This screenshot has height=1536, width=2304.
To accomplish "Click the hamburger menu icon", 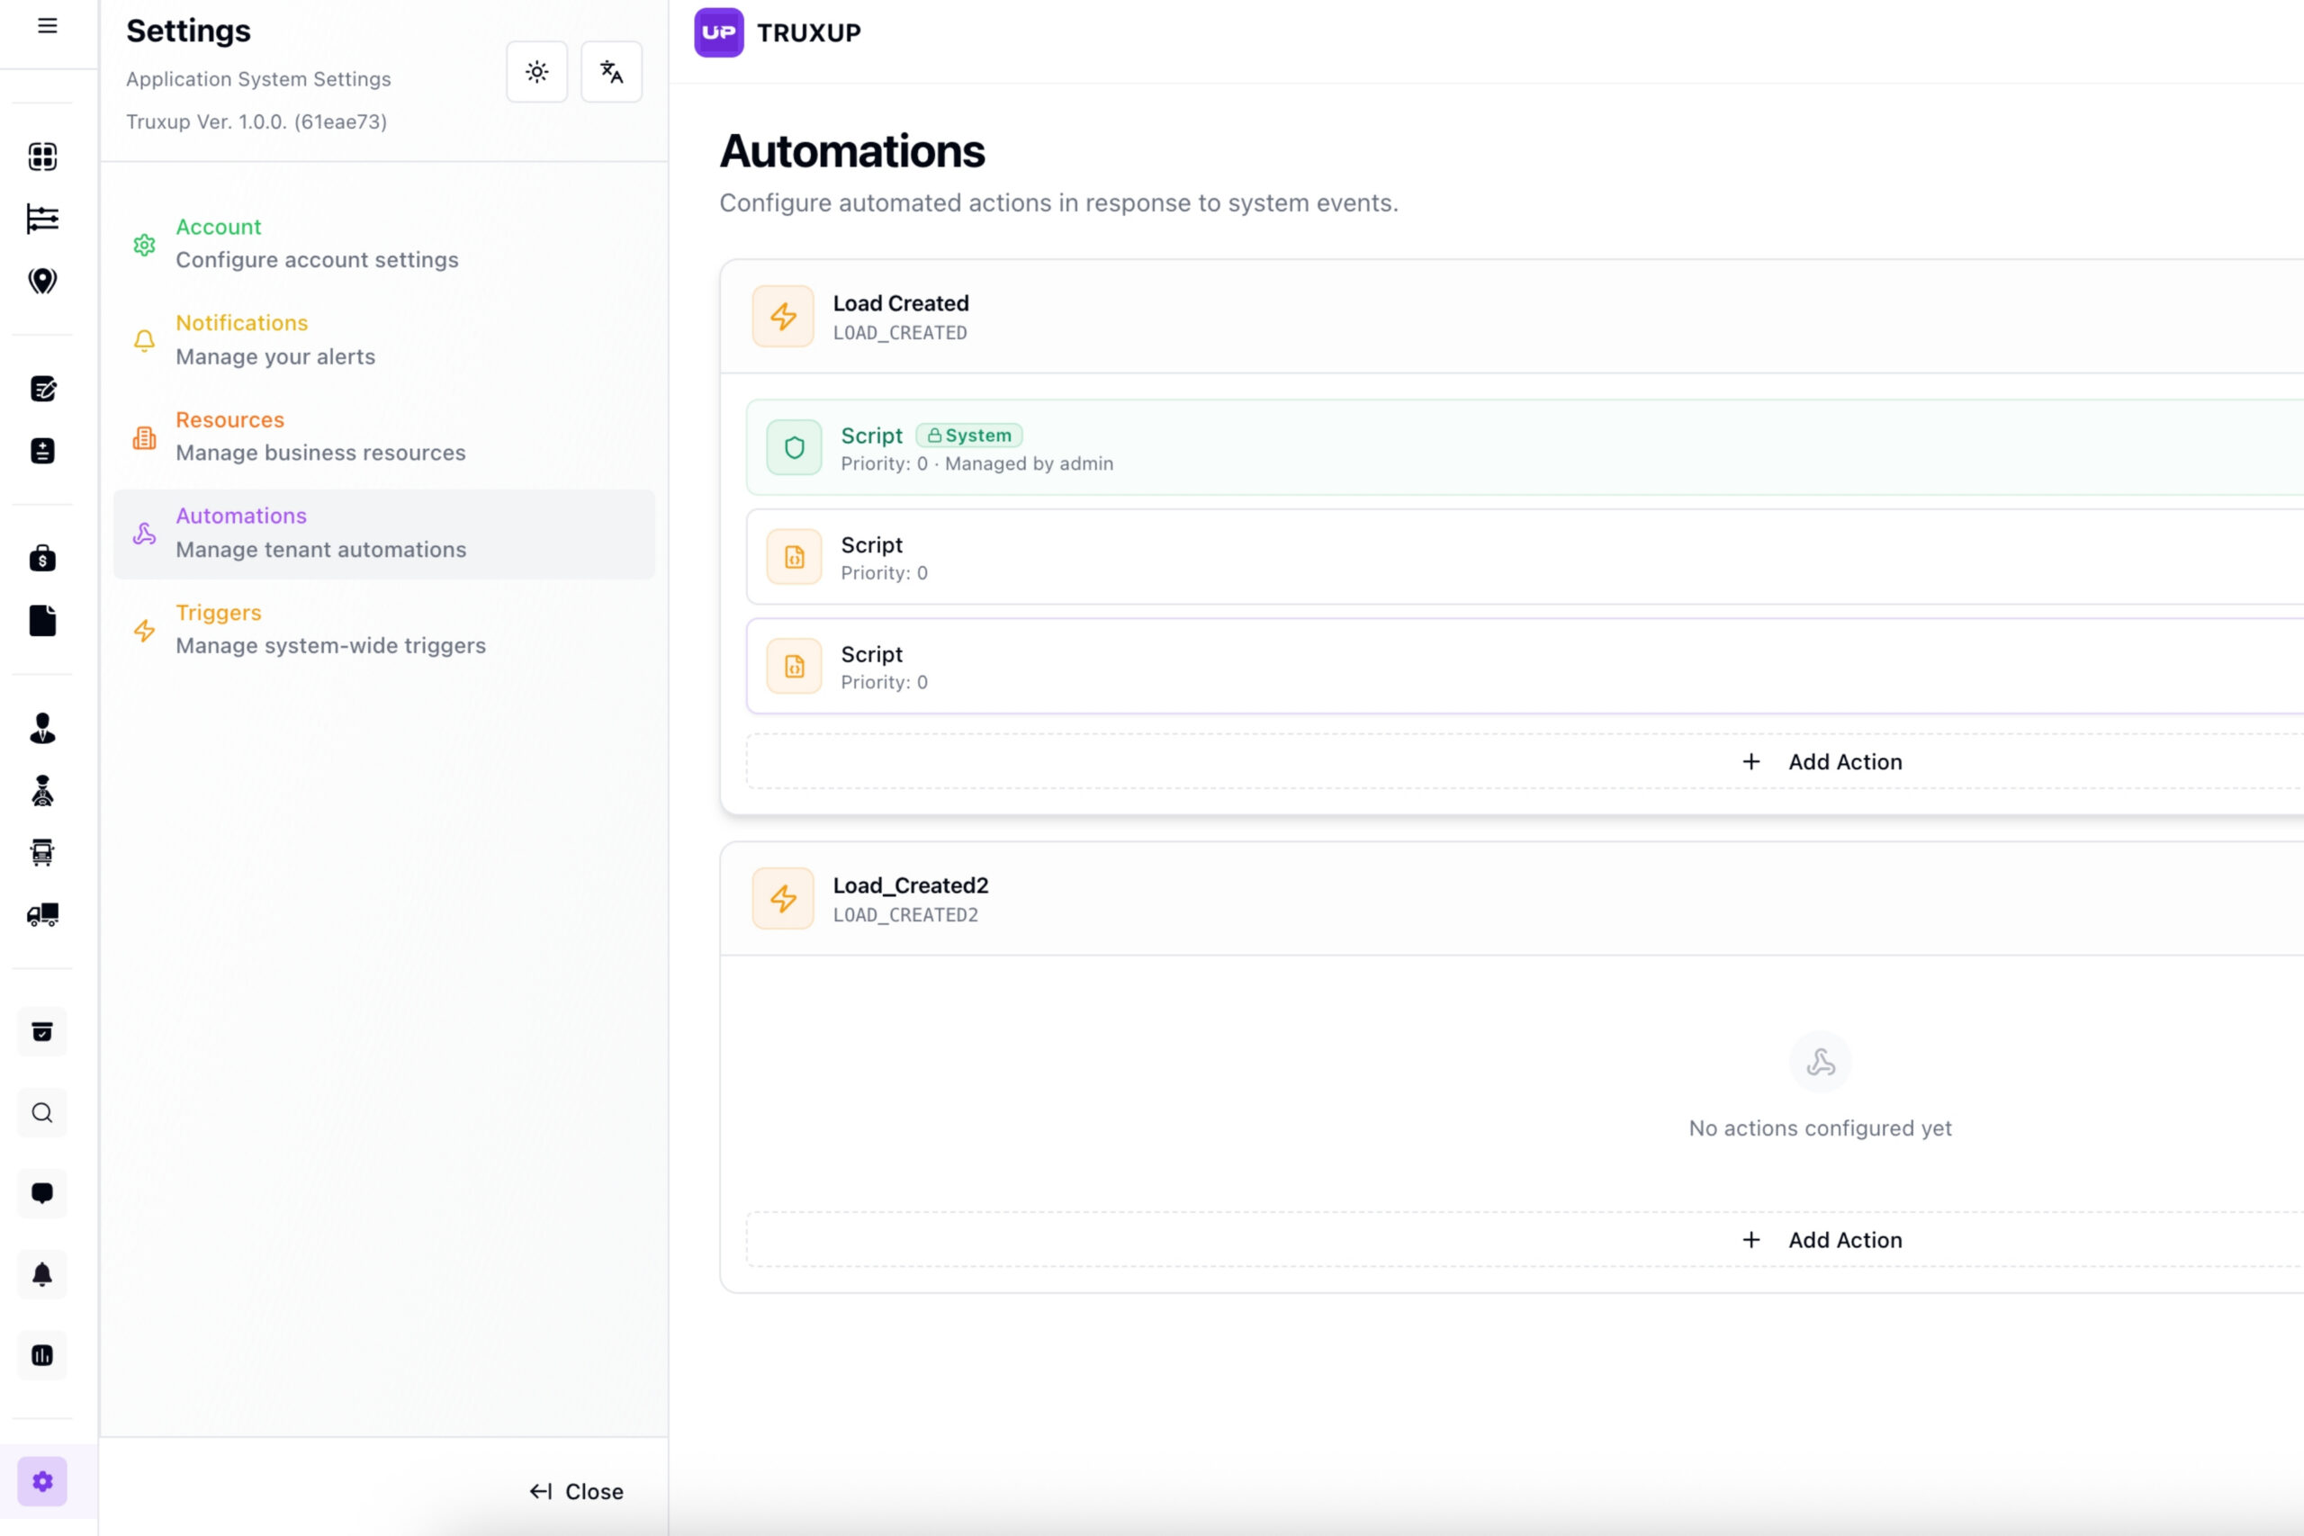I will pos(47,26).
